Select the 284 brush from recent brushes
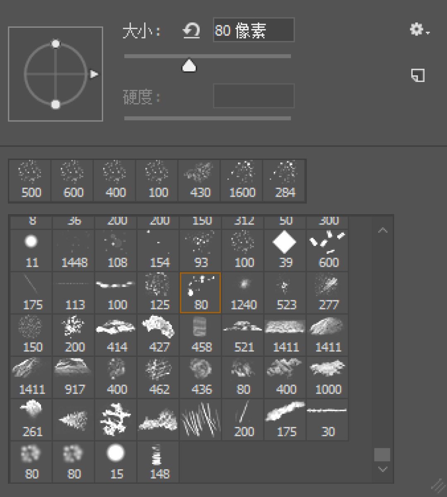The width and height of the screenshot is (447, 497). 285,181
